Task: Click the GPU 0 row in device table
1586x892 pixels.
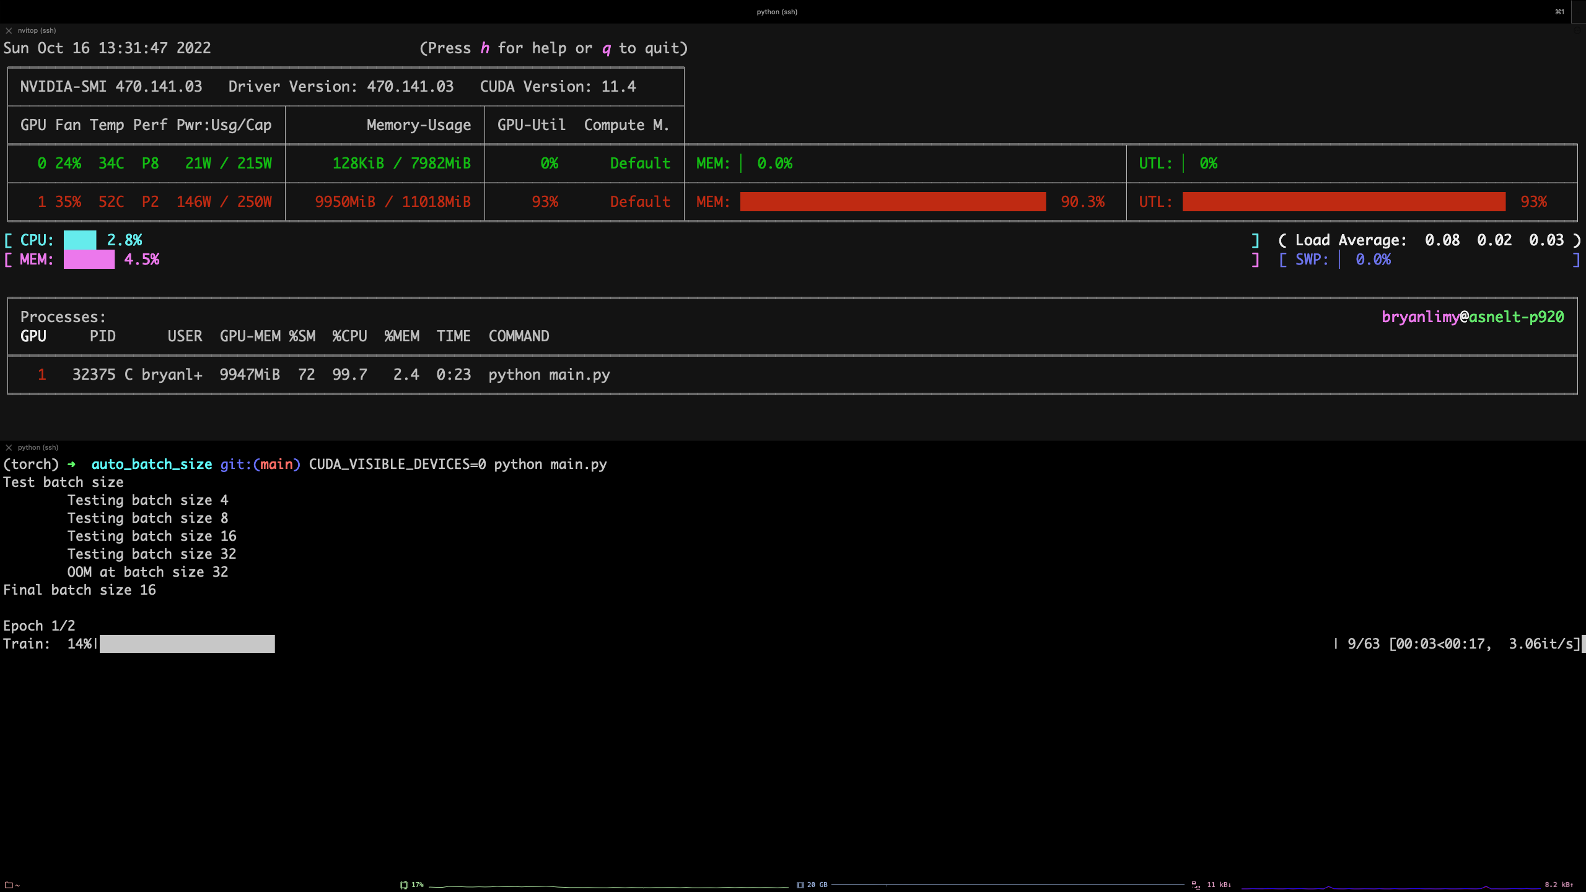Action: (155, 164)
